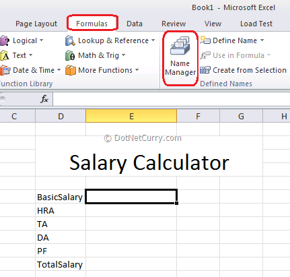Switch to the Data tab
Viewport: 290px width, 277px height.
[135, 24]
